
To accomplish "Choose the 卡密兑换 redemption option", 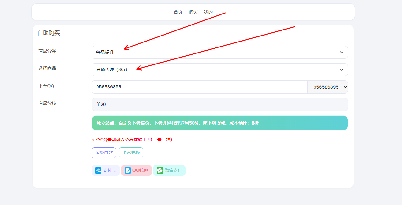I will click(x=131, y=153).
